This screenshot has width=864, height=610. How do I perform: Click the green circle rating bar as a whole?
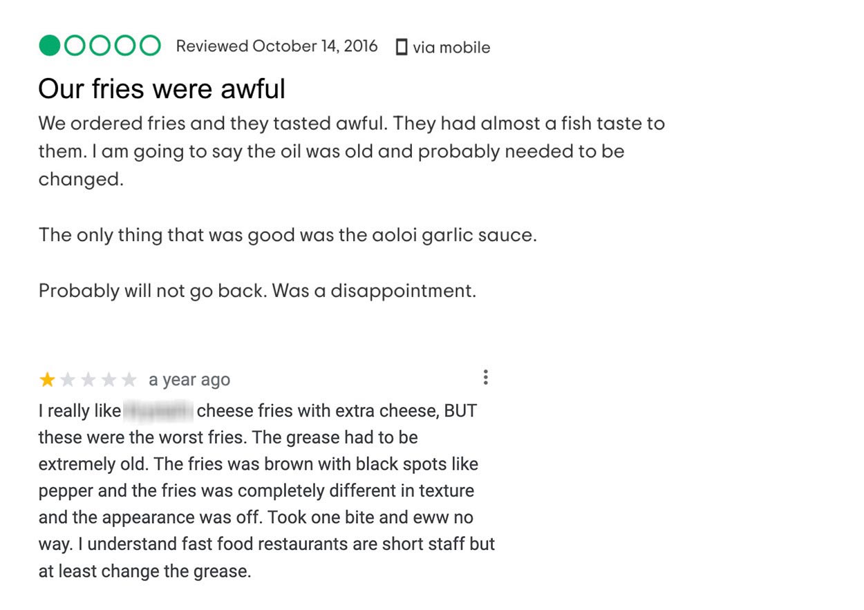coord(100,46)
